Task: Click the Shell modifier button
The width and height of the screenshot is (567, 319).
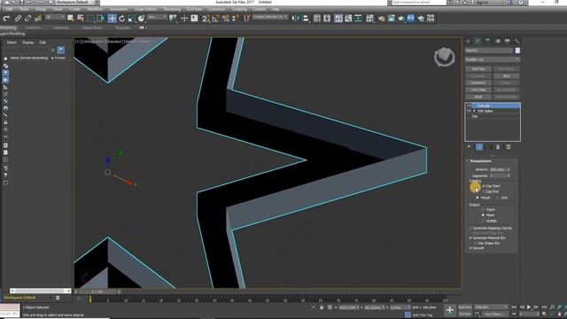Action: coord(478,97)
